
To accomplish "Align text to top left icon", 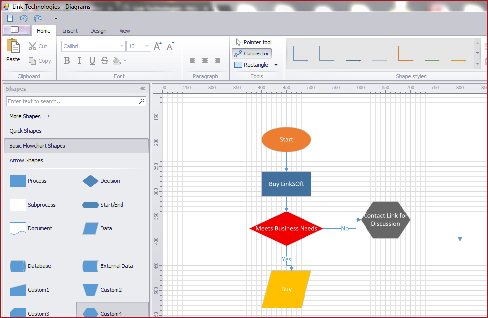I will (193, 45).
